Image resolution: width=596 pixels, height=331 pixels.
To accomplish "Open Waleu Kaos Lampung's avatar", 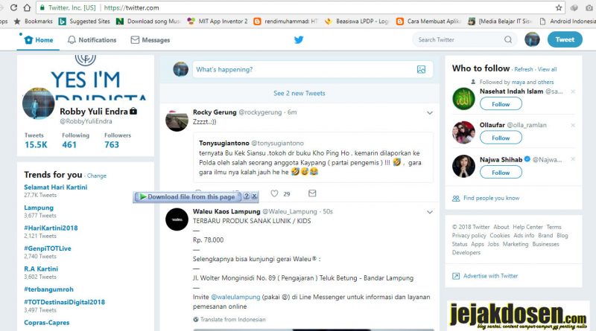I will (x=177, y=219).
